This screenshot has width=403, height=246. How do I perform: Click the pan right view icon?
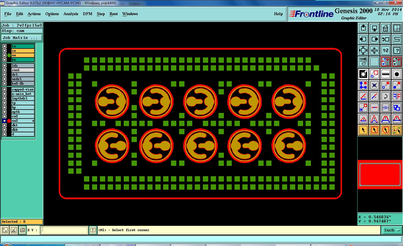(x=374, y=39)
